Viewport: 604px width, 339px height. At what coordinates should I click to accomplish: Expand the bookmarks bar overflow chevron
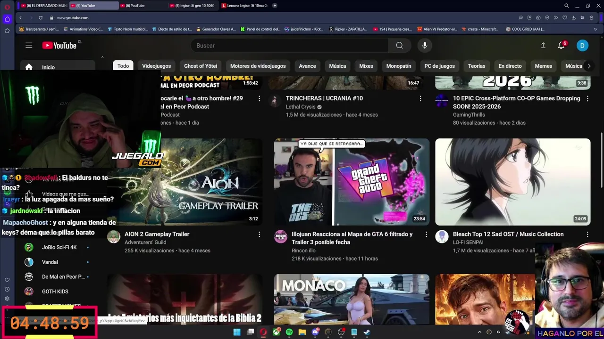(595, 29)
